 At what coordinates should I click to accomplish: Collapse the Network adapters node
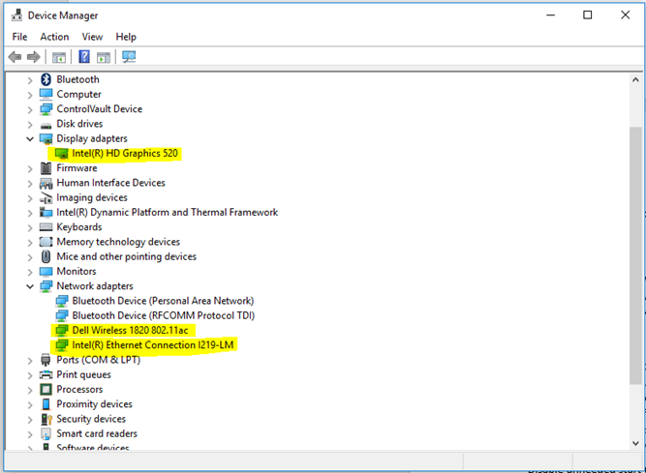point(30,286)
